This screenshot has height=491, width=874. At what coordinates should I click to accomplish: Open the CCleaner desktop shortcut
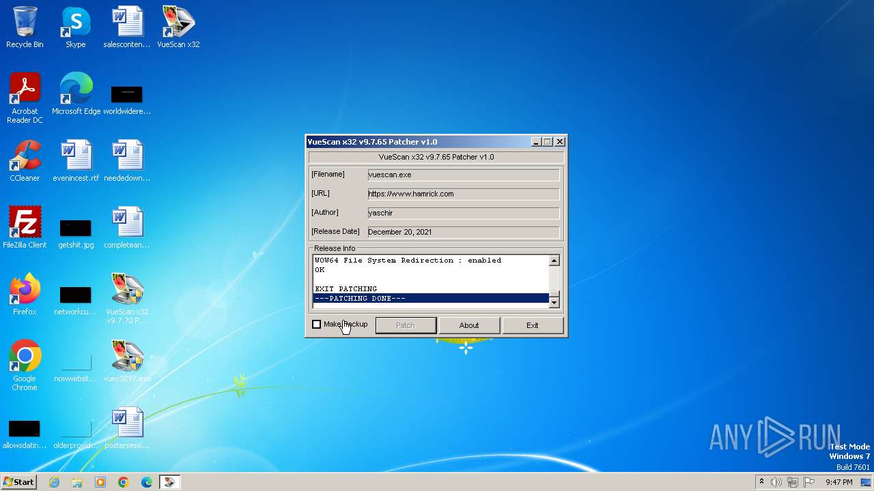coord(25,161)
